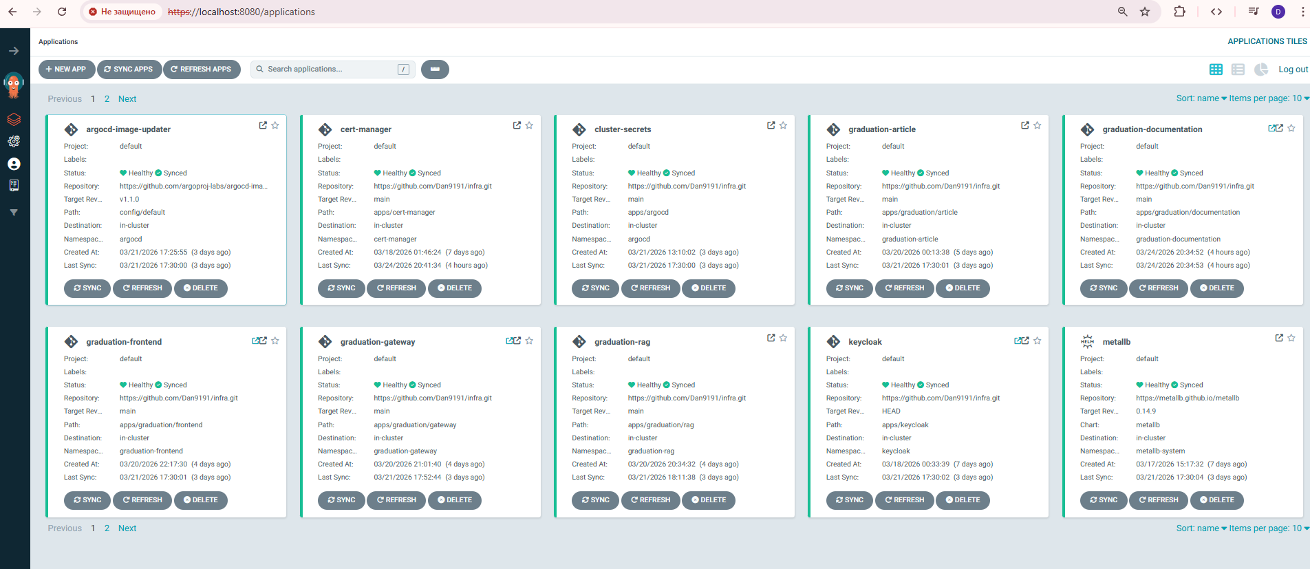Click Next in the bottom pagination
This screenshot has height=569, width=1310.
pyautogui.click(x=127, y=528)
